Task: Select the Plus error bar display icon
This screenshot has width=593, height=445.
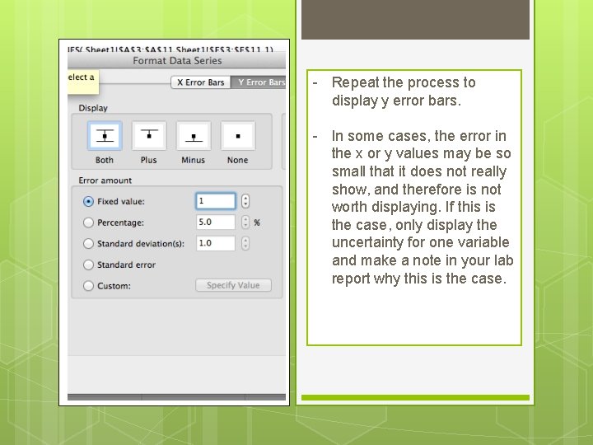Action: coord(149,135)
